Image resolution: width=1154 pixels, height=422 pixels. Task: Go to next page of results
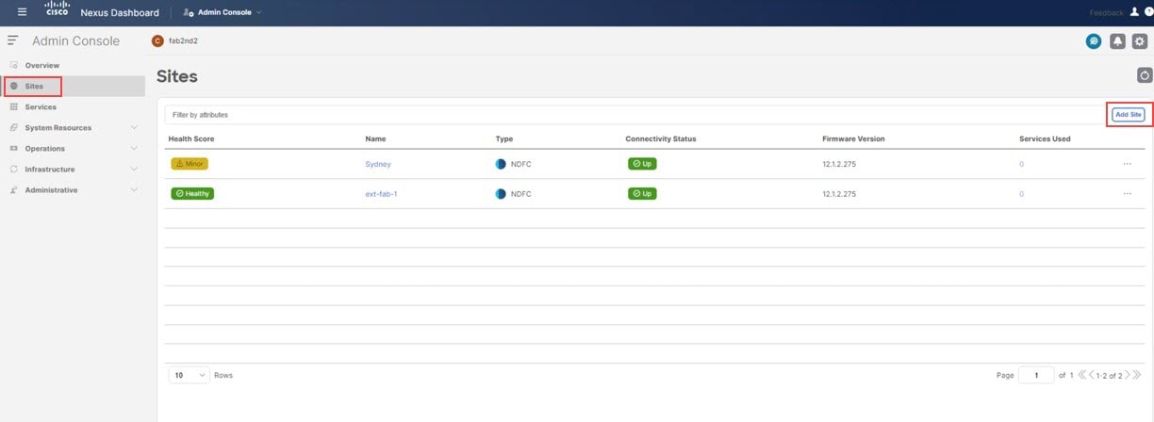1127,375
